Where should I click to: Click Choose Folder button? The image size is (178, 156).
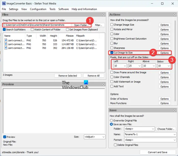166,129
